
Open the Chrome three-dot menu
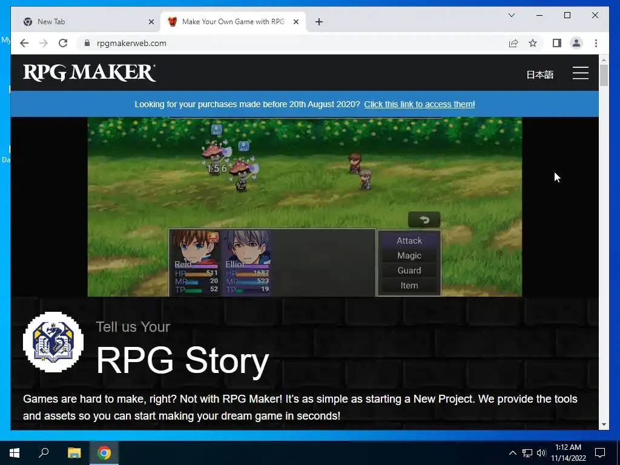596,43
